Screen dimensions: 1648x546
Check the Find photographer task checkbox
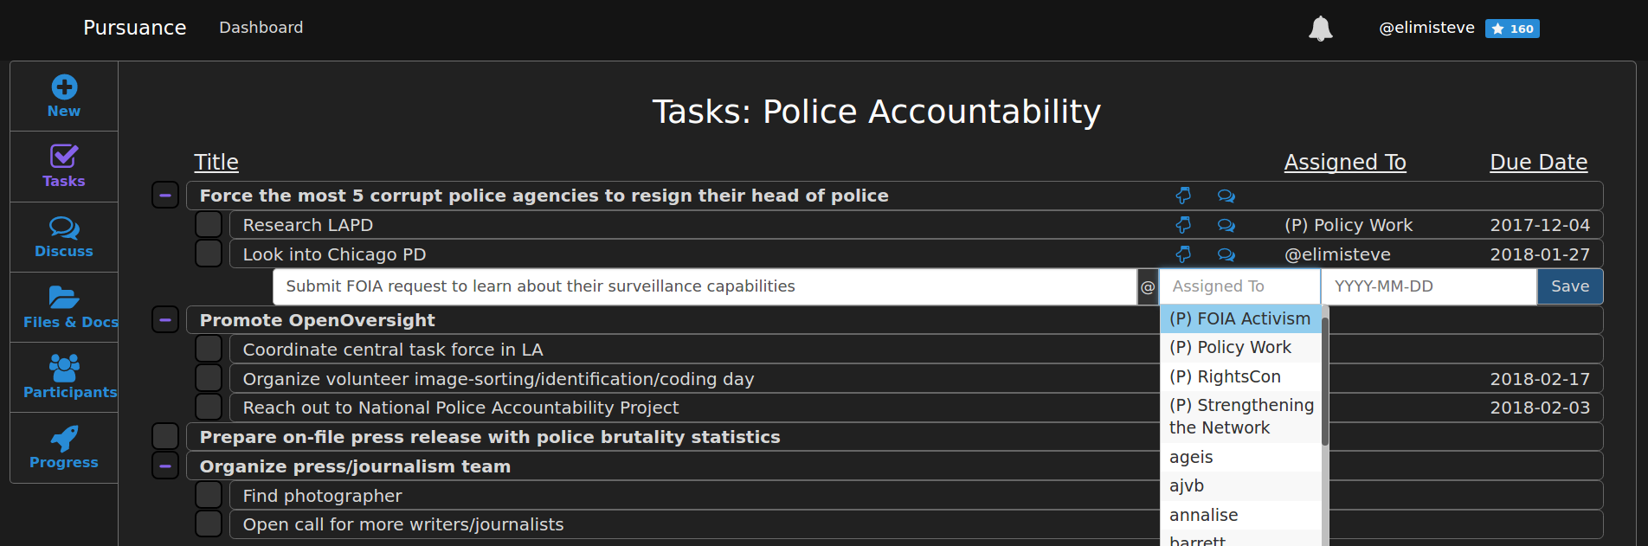point(209,495)
